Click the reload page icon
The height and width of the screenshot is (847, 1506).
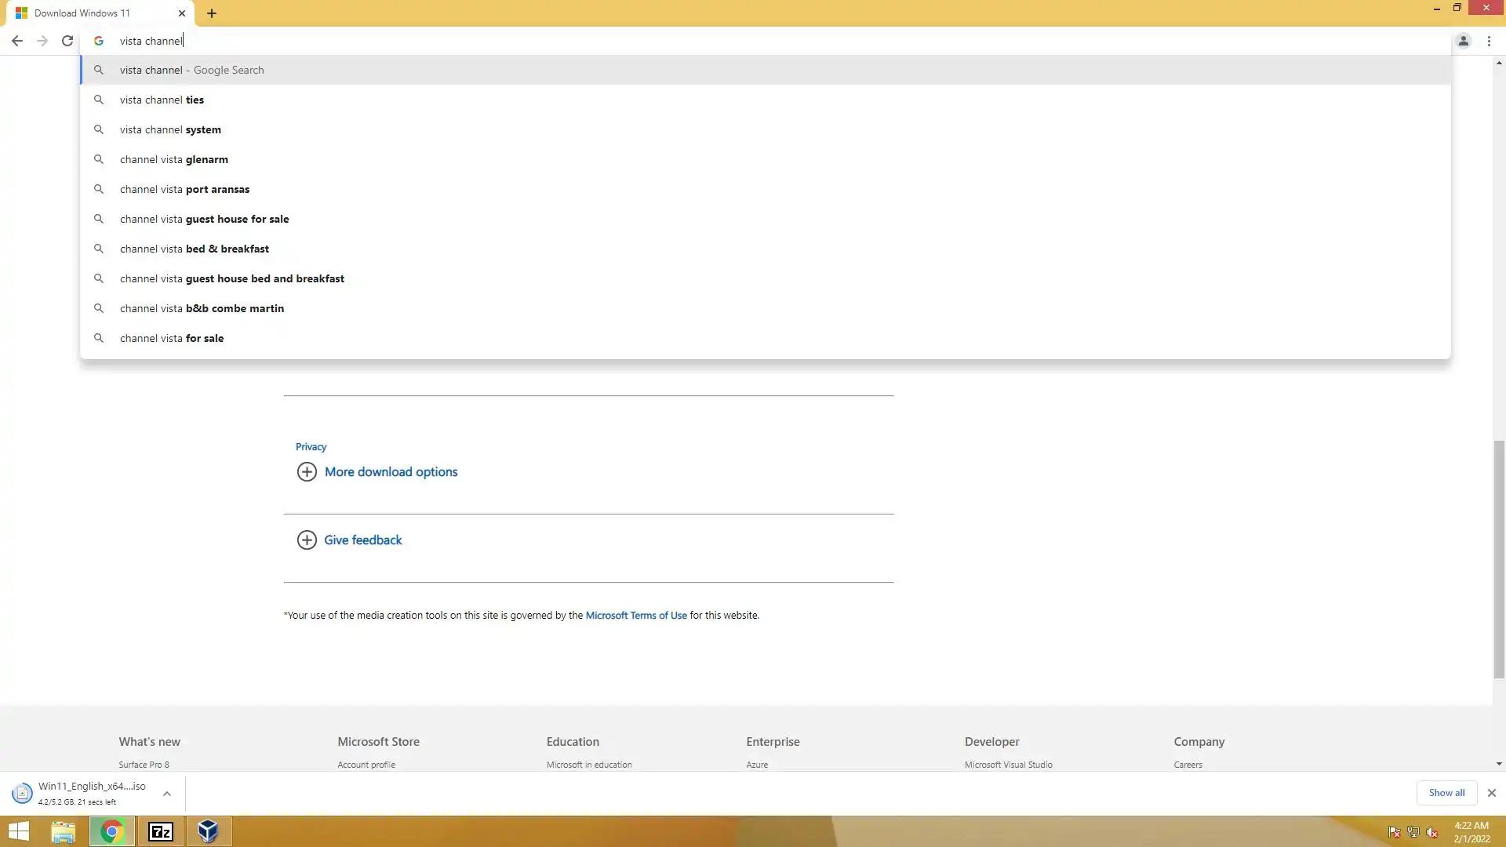[x=67, y=41]
